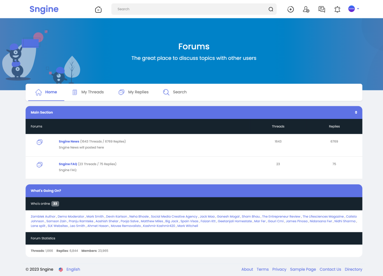Switch to the My Threads tab
Image resolution: width=383 pixels, height=276 pixels.
88,92
